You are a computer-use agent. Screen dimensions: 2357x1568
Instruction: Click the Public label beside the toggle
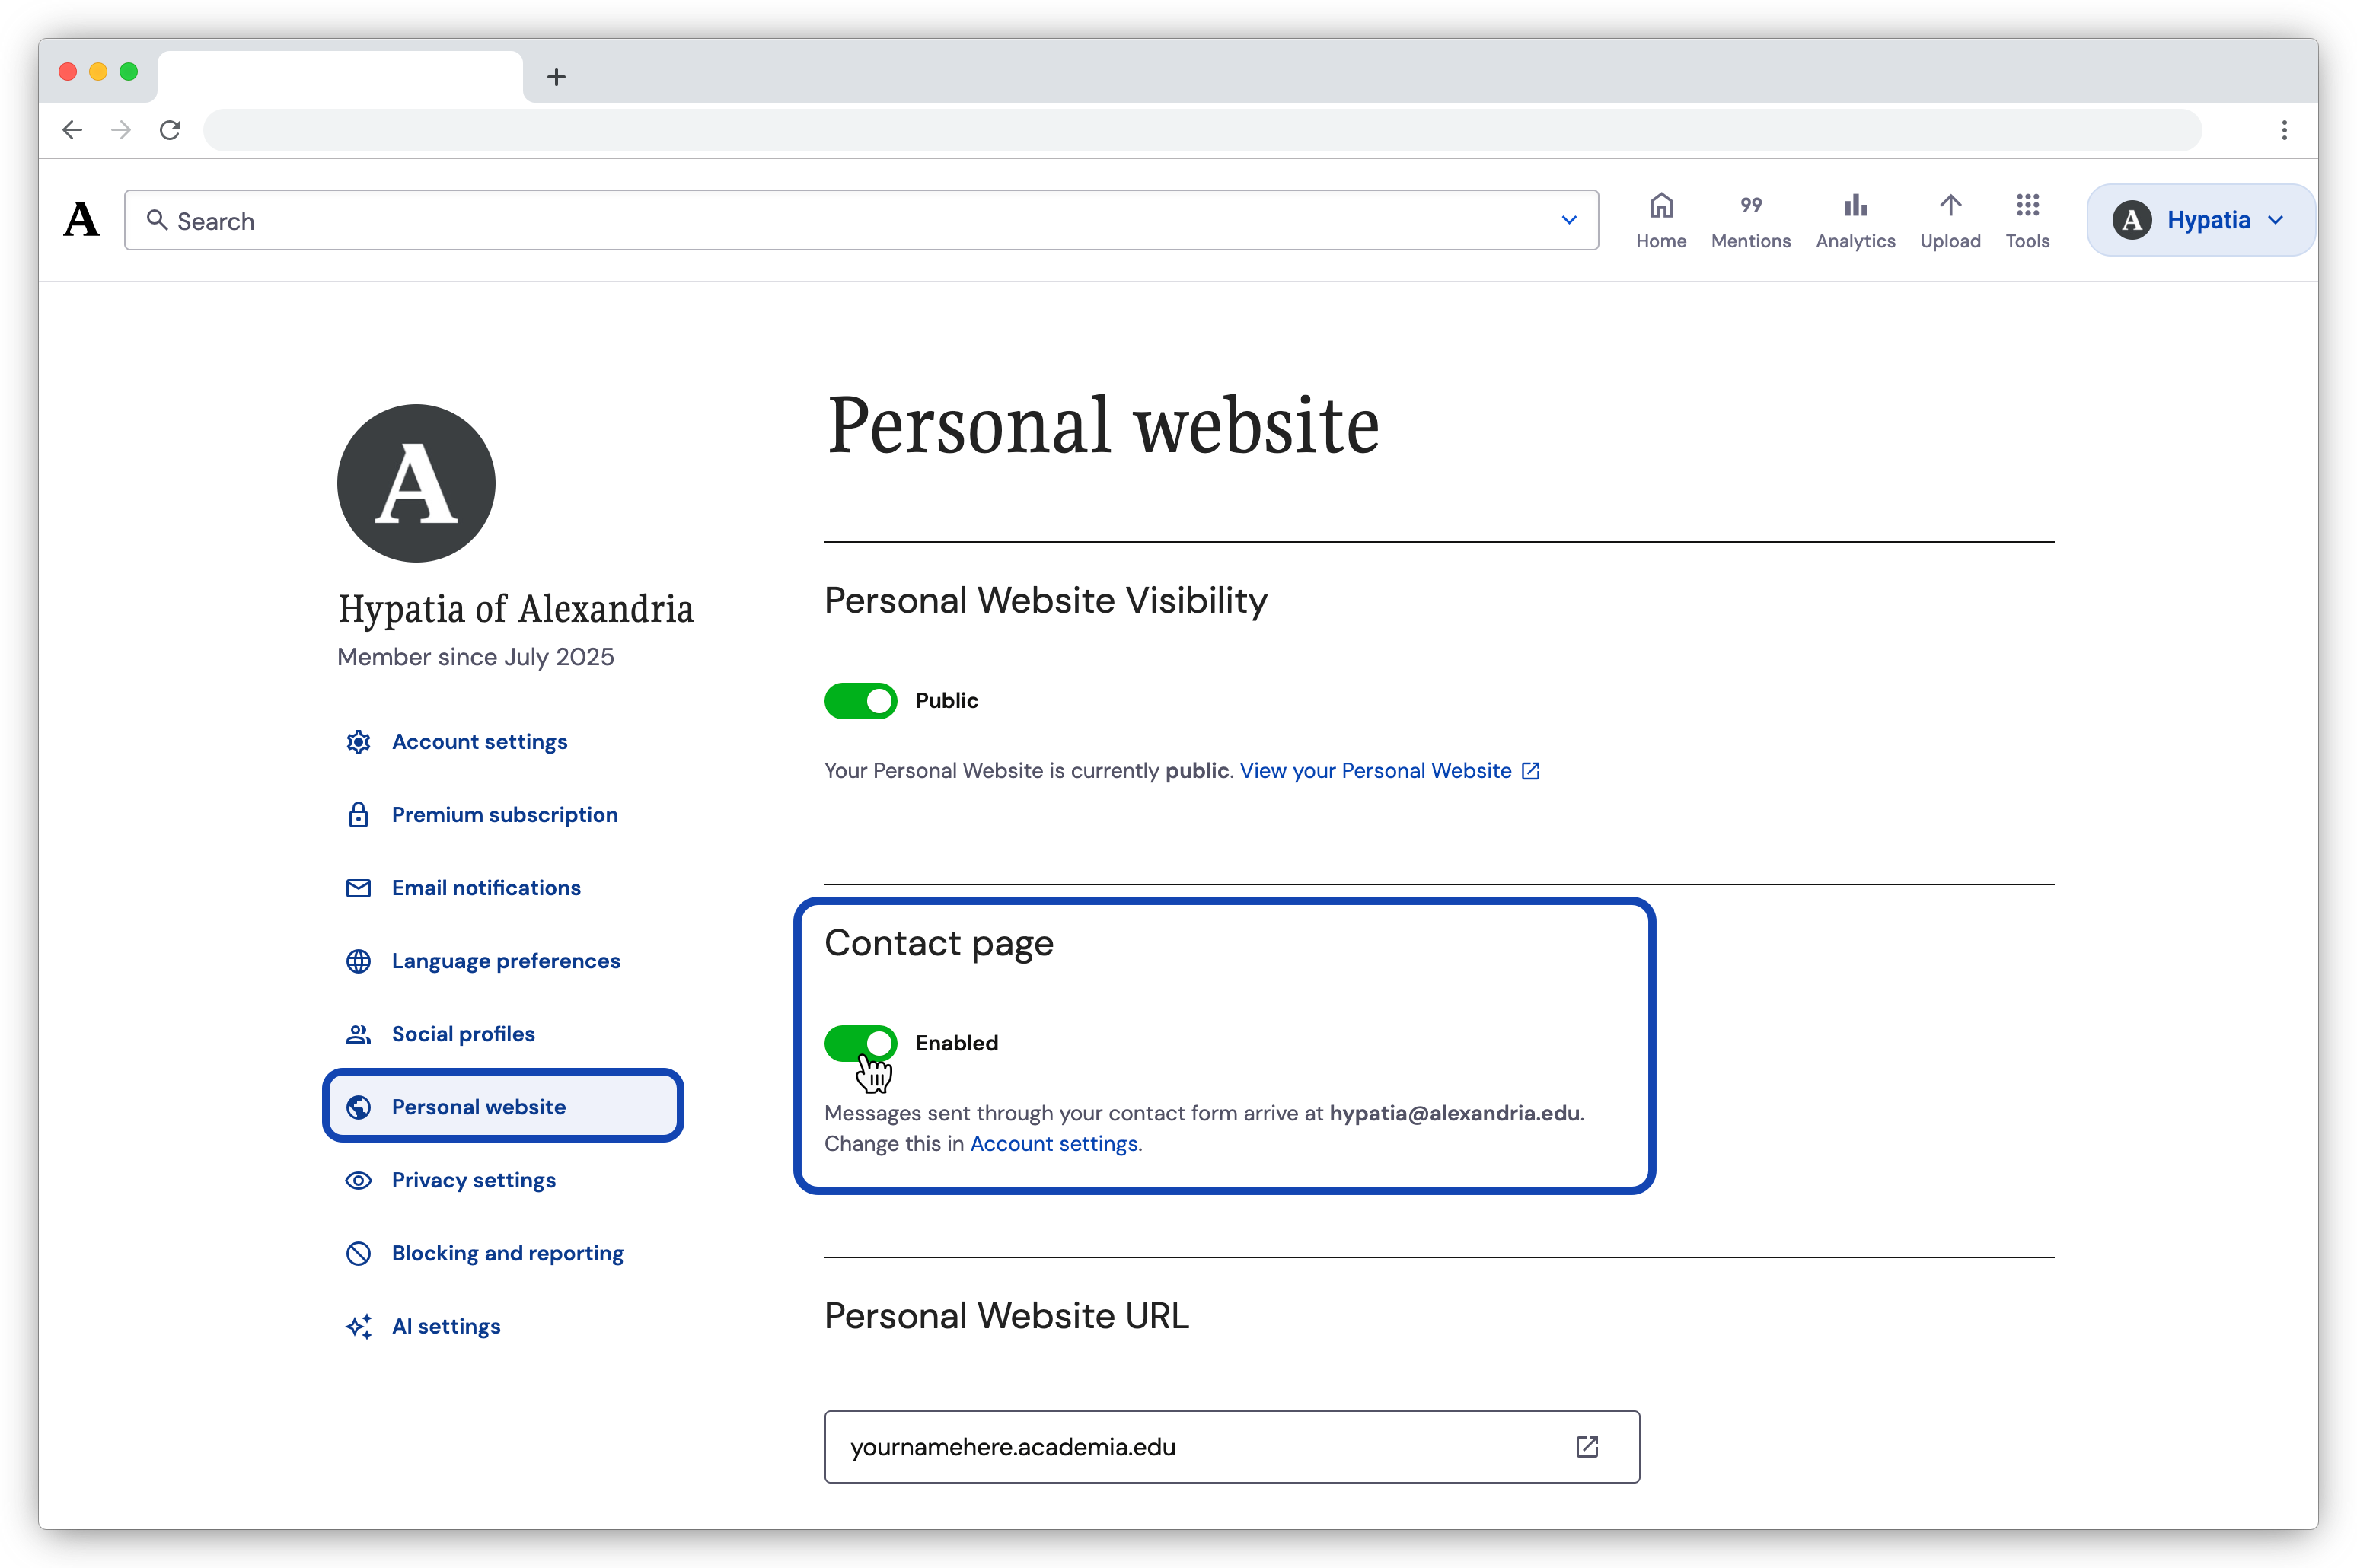[x=946, y=701]
